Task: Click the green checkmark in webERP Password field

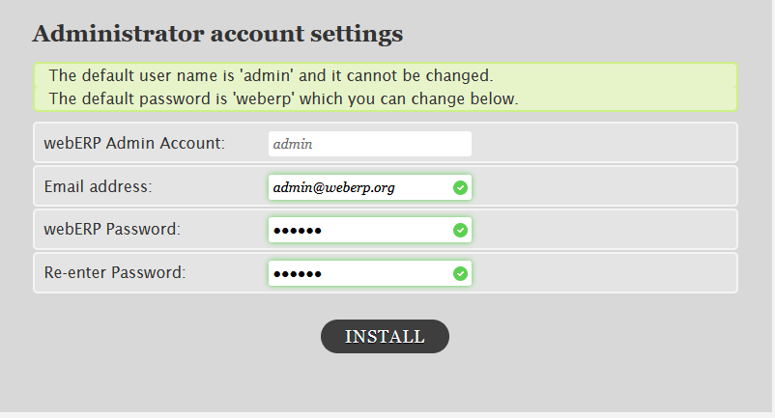Action: pyautogui.click(x=460, y=230)
